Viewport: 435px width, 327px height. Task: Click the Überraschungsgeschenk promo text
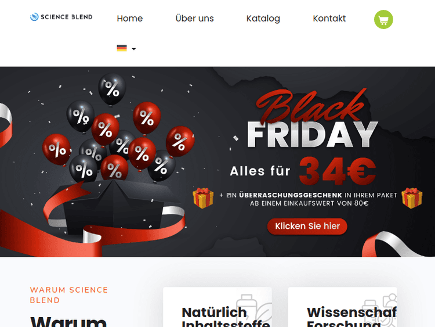[x=291, y=195]
